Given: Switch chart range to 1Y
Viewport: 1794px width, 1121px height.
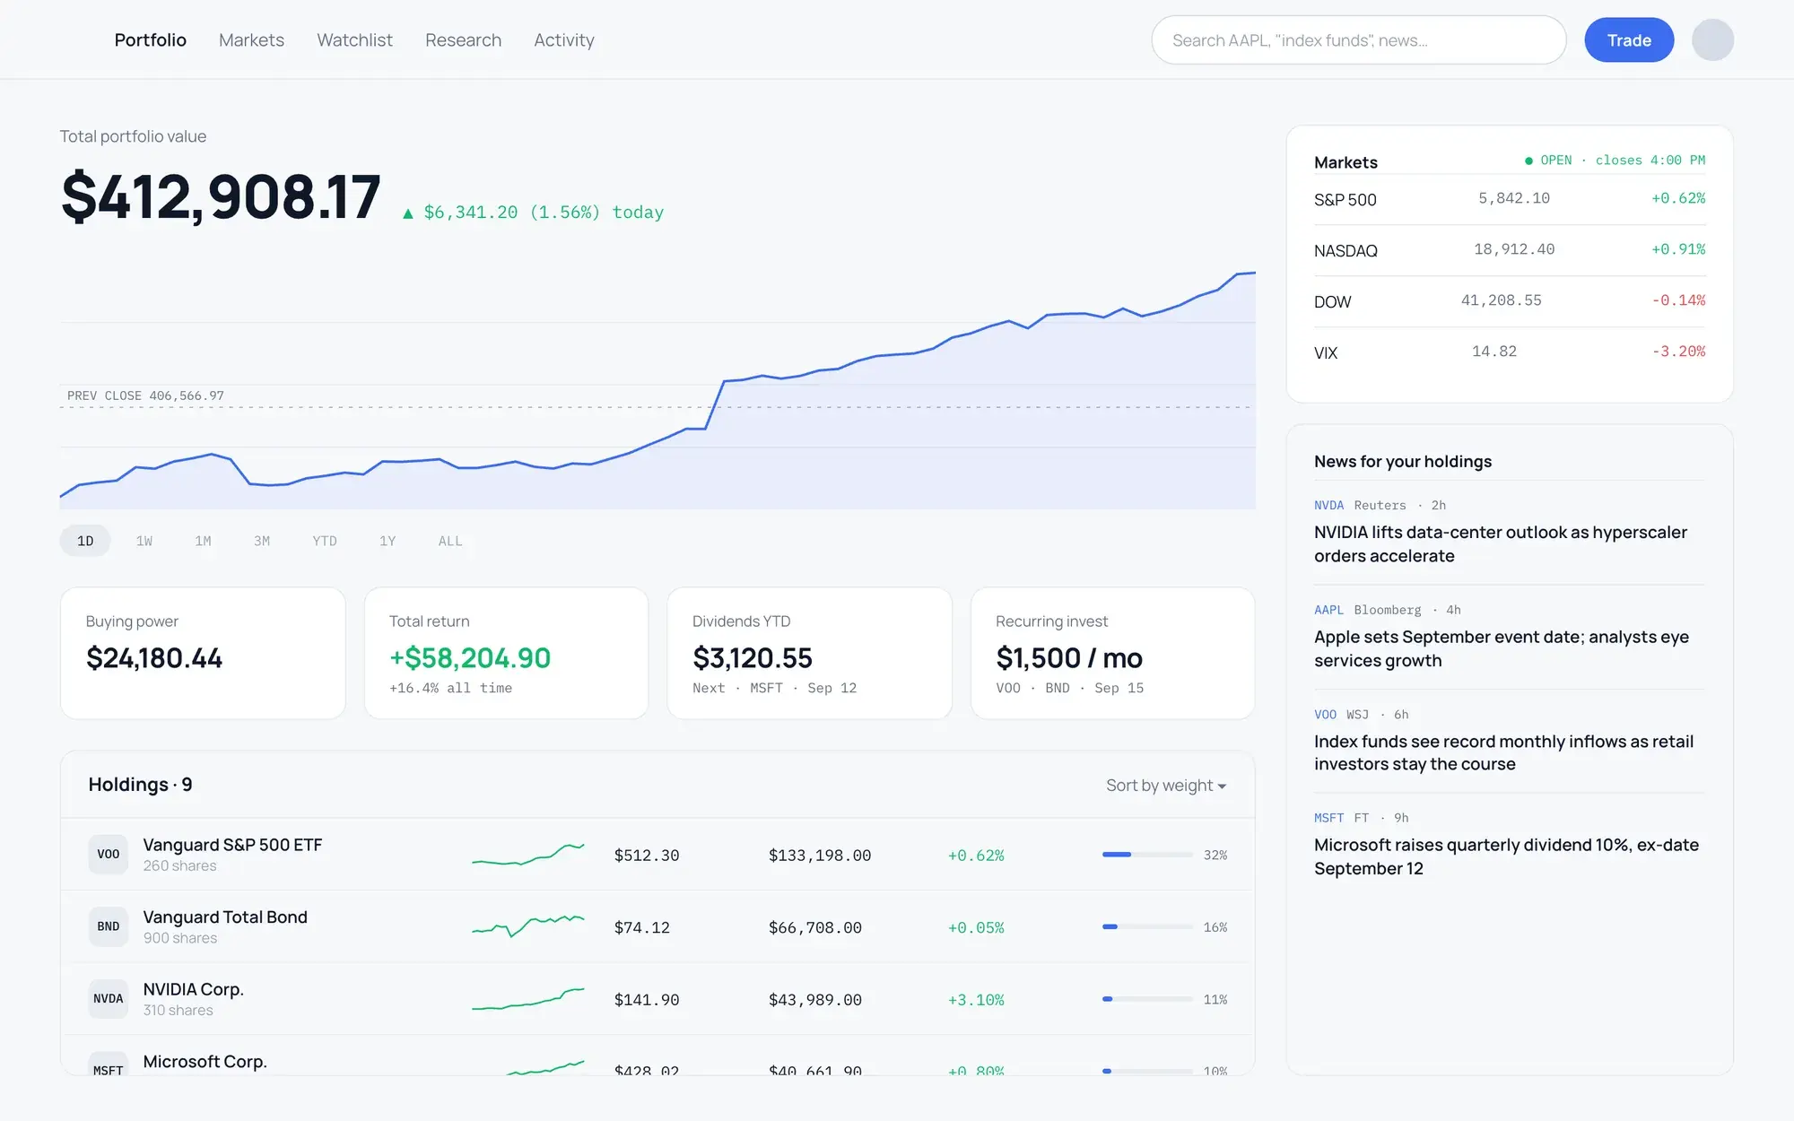Looking at the screenshot, I should [388, 541].
